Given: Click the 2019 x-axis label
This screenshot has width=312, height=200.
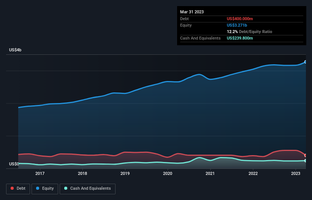Looking at the screenshot, I should click(x=125, y=173).
